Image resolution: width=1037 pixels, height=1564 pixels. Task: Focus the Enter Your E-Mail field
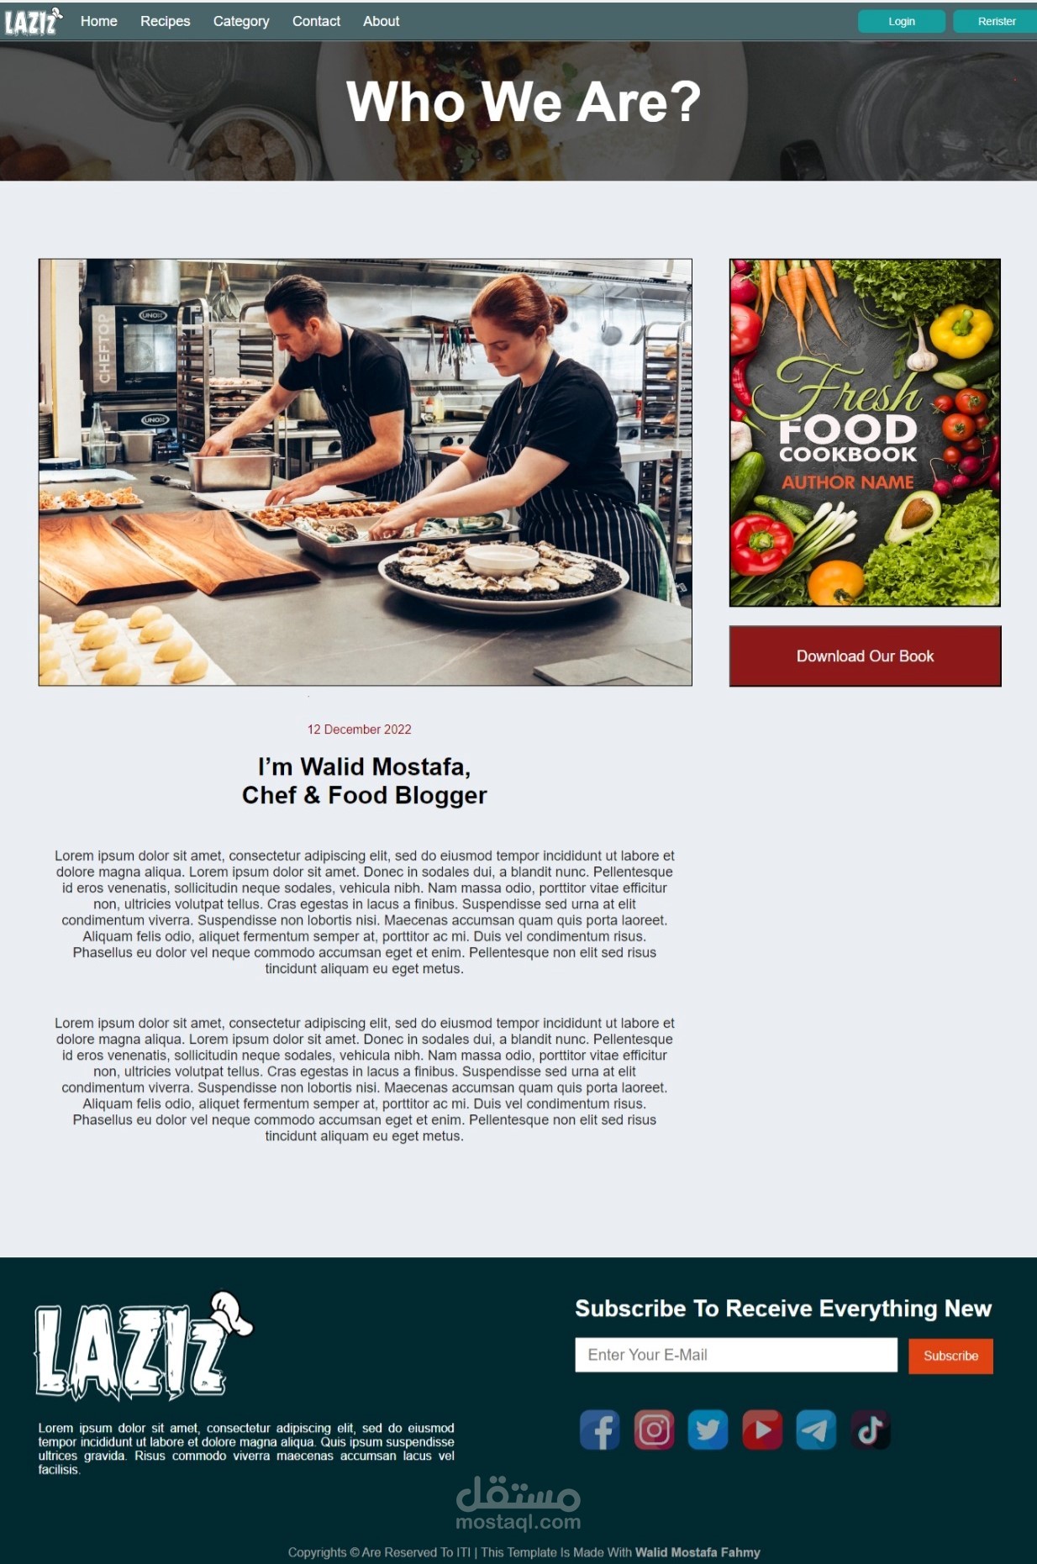[736, 1355]
